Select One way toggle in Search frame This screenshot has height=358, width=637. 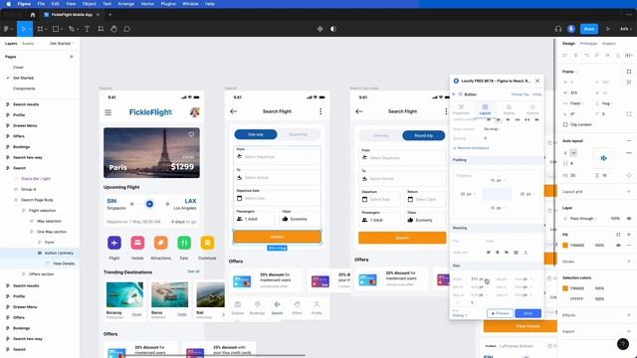coord(256,134)
